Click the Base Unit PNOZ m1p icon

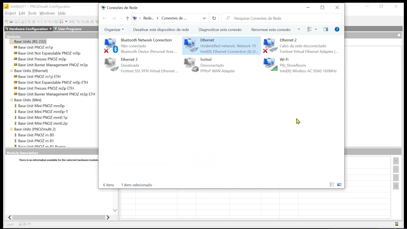coord(16,47)
